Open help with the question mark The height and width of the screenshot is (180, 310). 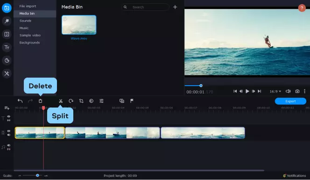302,8
